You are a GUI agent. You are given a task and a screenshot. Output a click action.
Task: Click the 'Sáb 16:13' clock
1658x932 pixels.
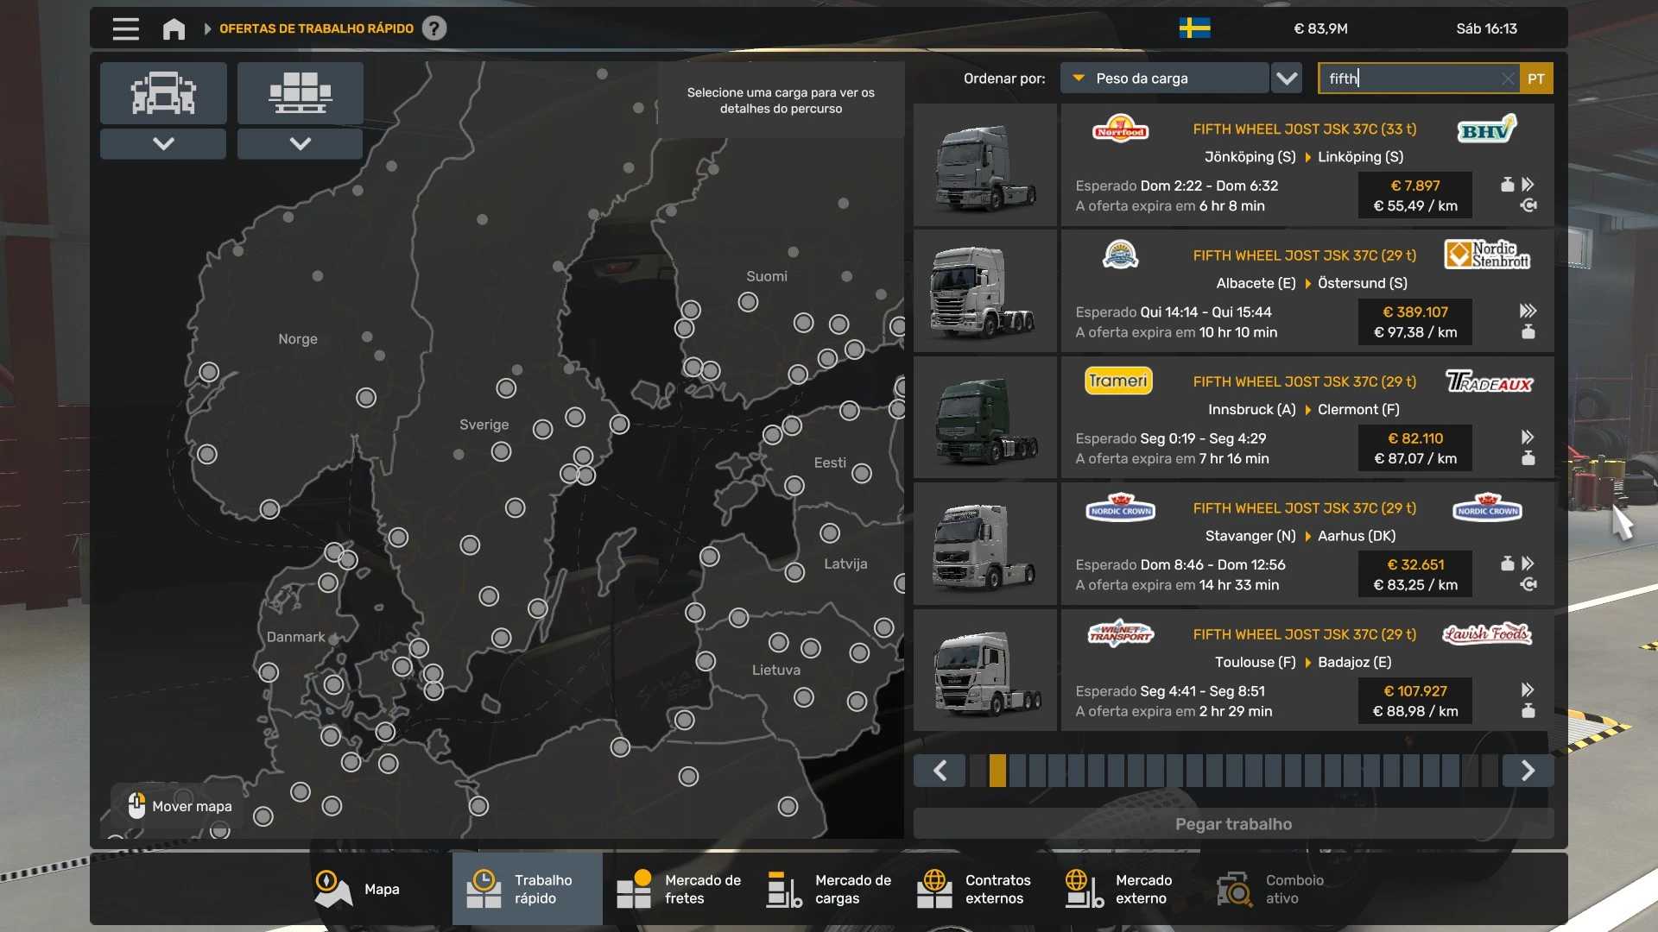click(x=1486, y=28)
